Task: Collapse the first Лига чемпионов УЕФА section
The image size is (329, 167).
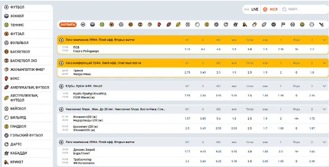Action: (x=324, y=40)
